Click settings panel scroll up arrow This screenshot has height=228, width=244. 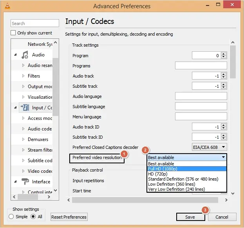(233, 42)
